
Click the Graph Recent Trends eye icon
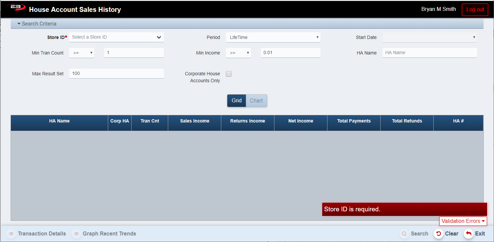point(76,234)
